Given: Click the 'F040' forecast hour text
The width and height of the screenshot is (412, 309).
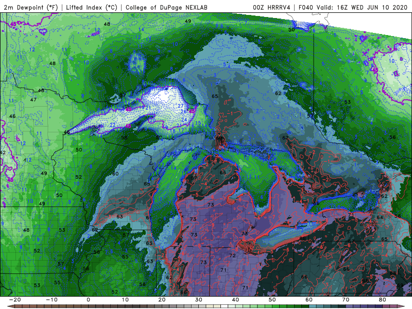Looking at the screenshot, I should [306, 7].
